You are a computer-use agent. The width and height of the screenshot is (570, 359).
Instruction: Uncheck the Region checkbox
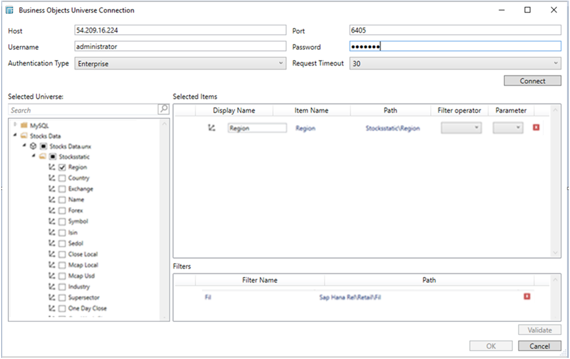click(62, 167)
